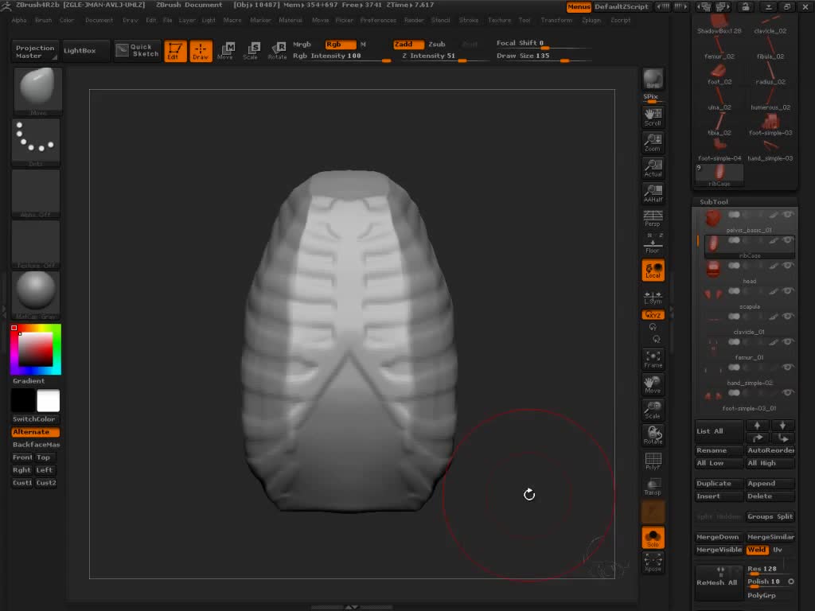Select the Rotate mode icon in top shelf
Viewport: 815px width, 611px height.
[x=277, y=51]
